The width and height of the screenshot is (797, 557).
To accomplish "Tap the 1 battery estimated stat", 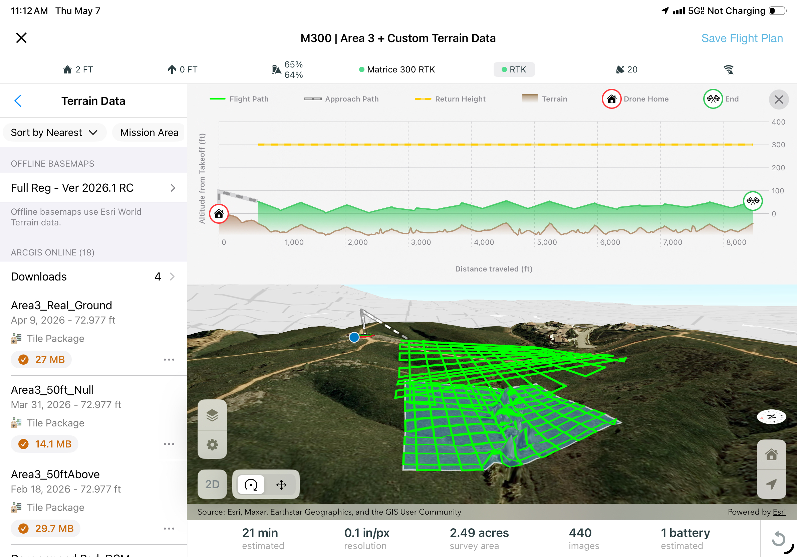I will coord(685,539).
